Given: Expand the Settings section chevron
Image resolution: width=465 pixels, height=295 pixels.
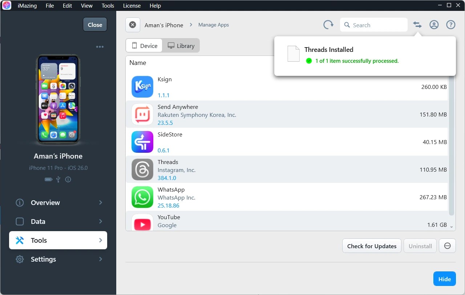Looking at the screenshot, I should click(x=101, y=259).
